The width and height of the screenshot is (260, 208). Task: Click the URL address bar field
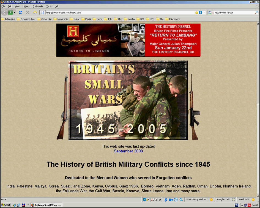click(118, 12)
